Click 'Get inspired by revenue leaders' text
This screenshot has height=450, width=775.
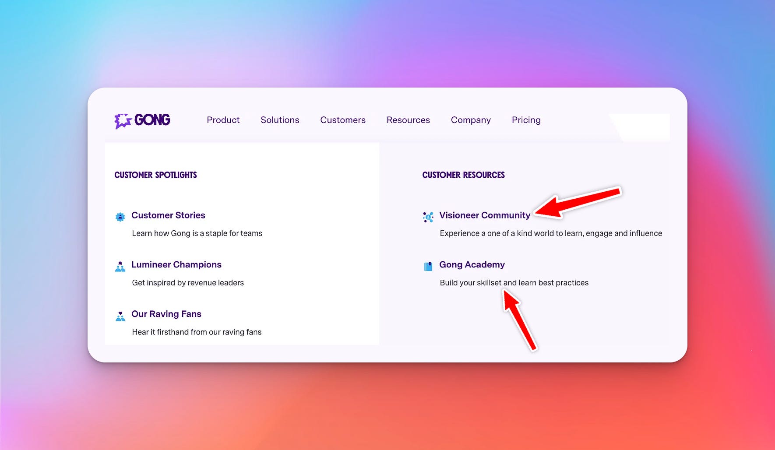[x=188, y=283]
